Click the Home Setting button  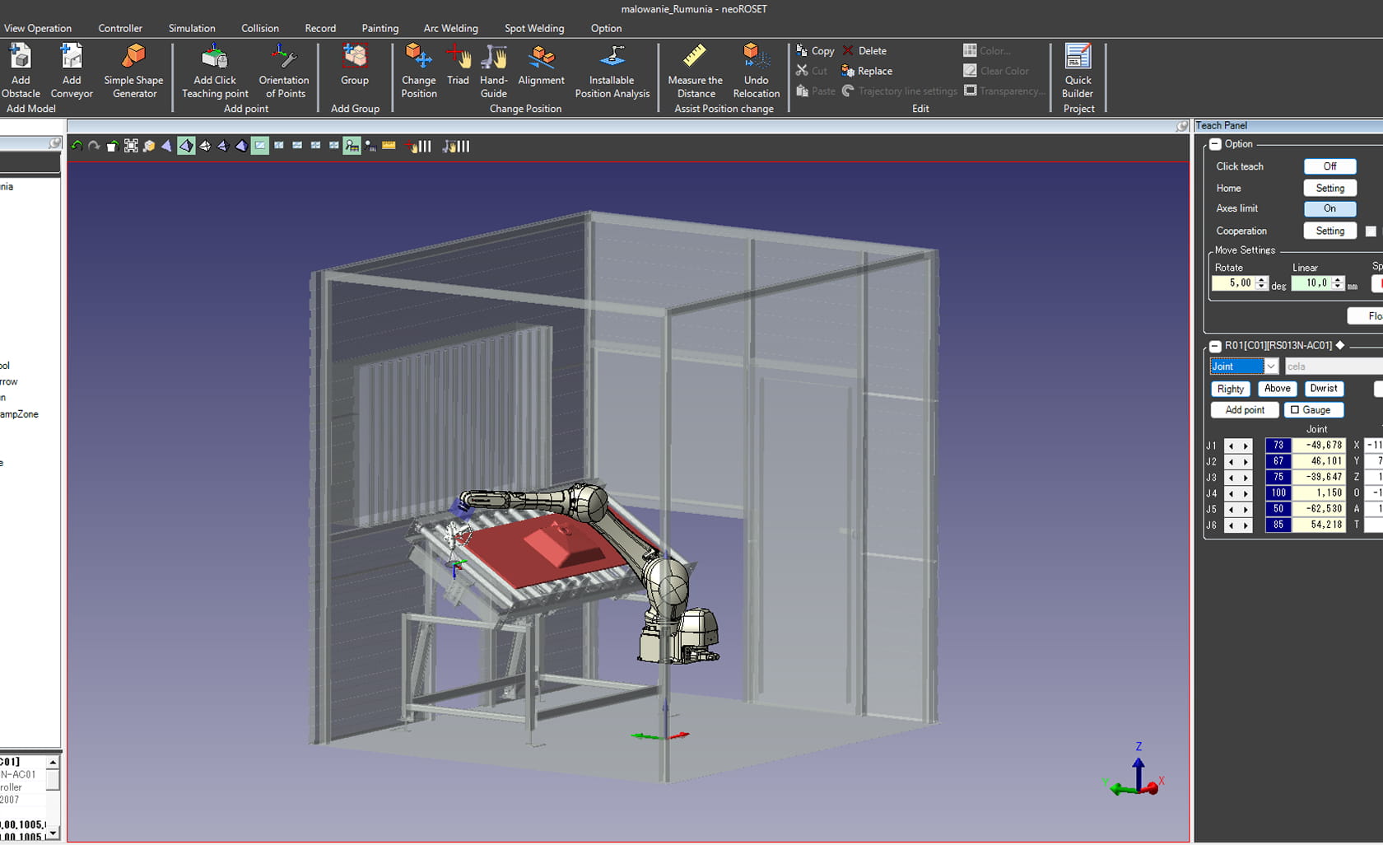pyautogui.click(x=1329, y=189)
